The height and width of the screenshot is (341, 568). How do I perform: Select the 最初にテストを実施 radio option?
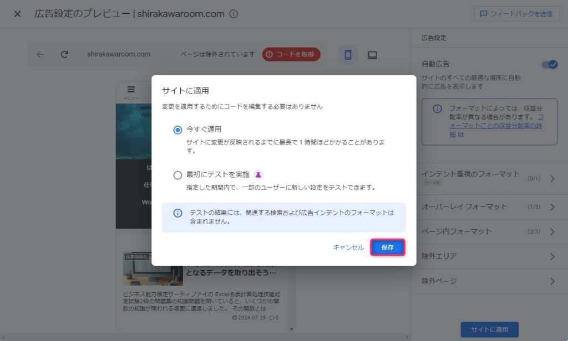click(177, 175)
